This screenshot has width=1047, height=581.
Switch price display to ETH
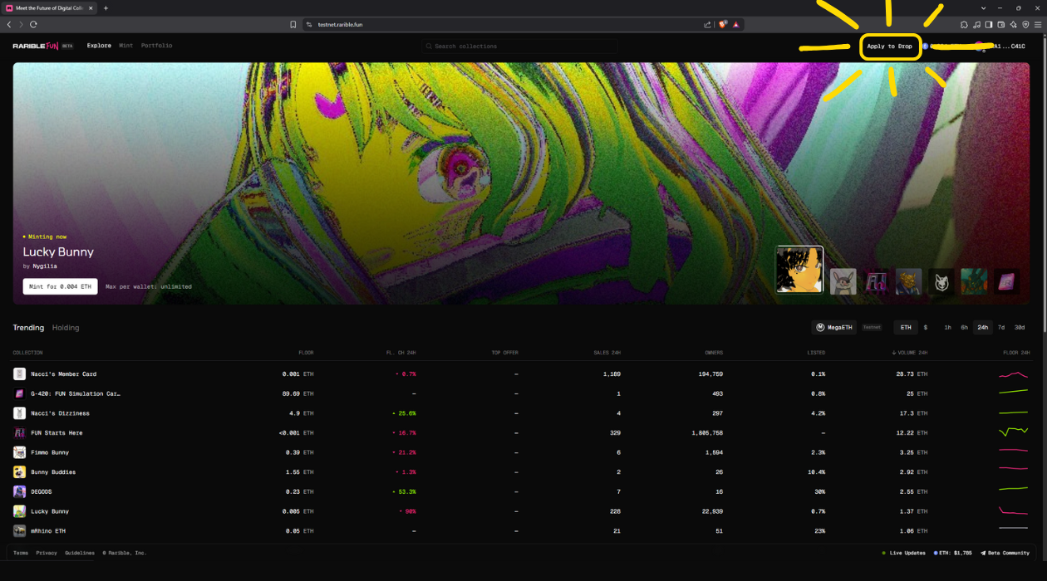[x=906, y=328]
